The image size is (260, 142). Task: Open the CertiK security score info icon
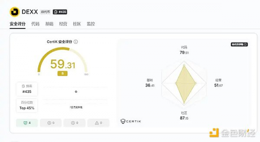pyautogui.click(x=76, y=42)
